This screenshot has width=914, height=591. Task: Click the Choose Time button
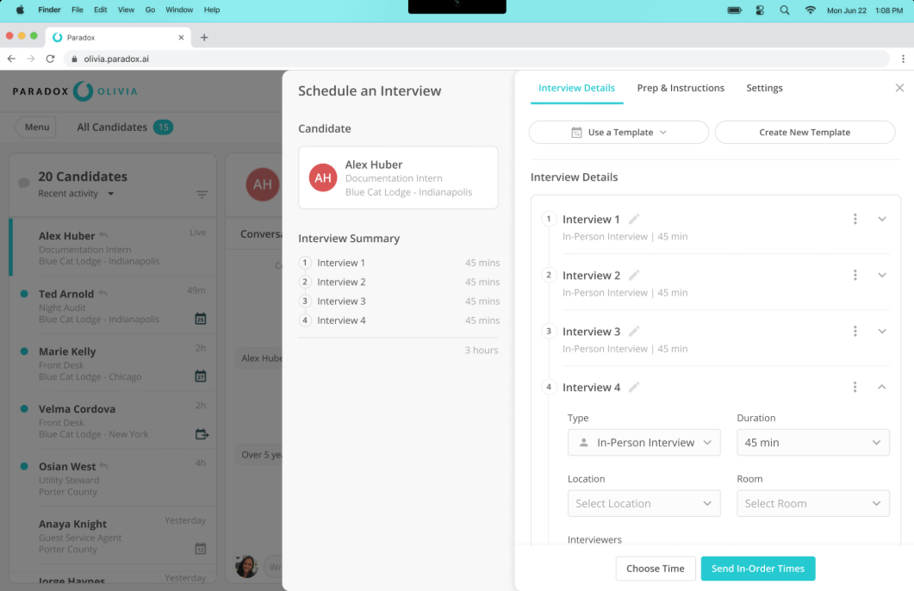pos(656,569)
